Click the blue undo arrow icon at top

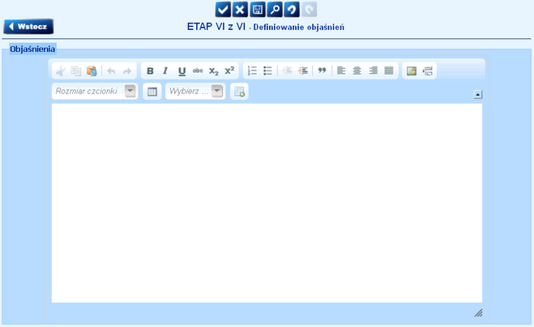[292, 9]
